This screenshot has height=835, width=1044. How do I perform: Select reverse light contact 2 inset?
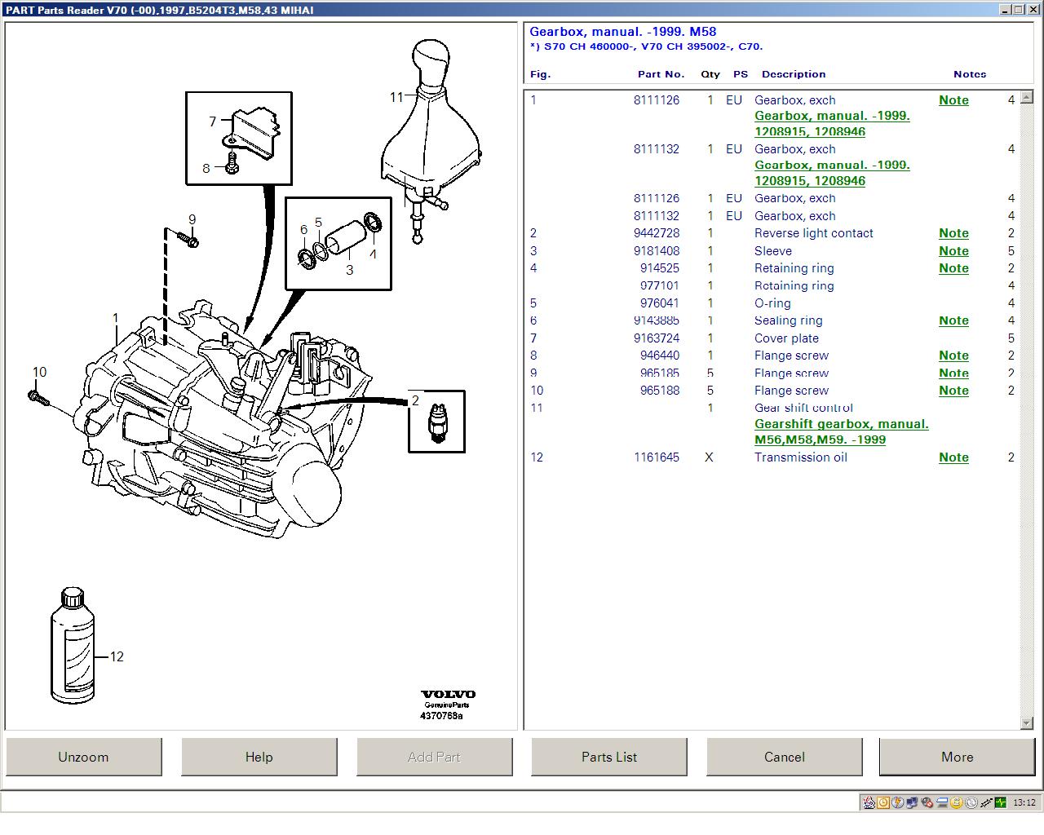click(x=437, y=422)
